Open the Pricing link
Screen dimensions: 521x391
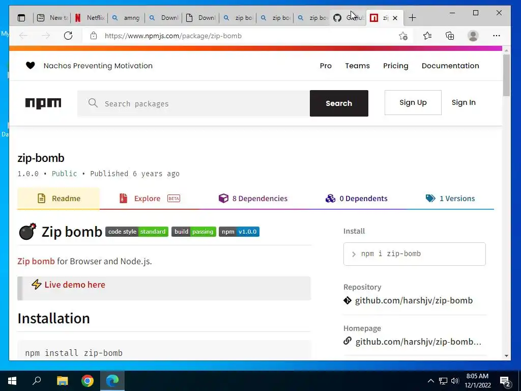[395, 66]
